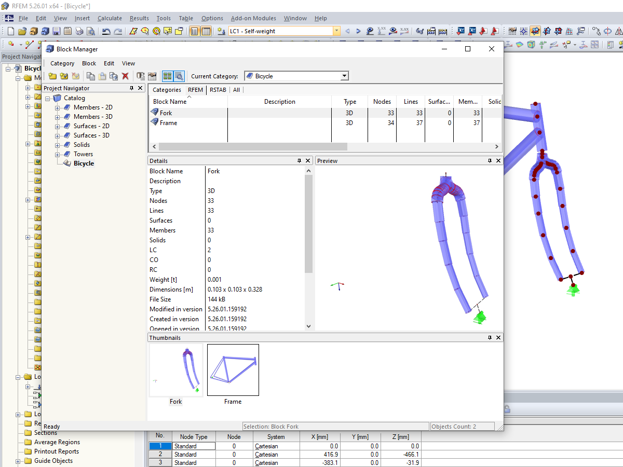Open Block menu in Block Manager
The height and width of the screenshot is (467, 623).
(x=89, y=63)
